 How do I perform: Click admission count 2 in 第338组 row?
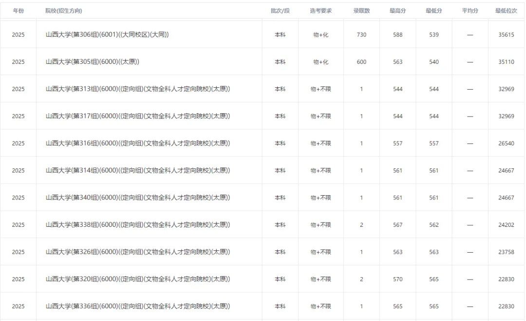361,225
